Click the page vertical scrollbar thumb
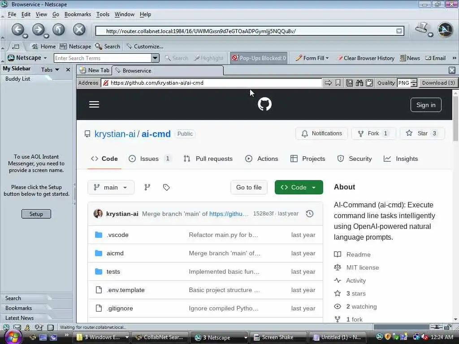 pos(455,118)
